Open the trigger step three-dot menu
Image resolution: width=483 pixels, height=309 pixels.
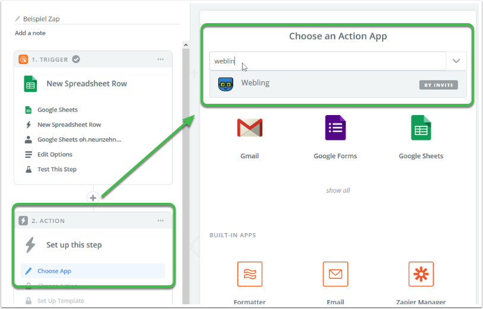[x=160, y=59]
